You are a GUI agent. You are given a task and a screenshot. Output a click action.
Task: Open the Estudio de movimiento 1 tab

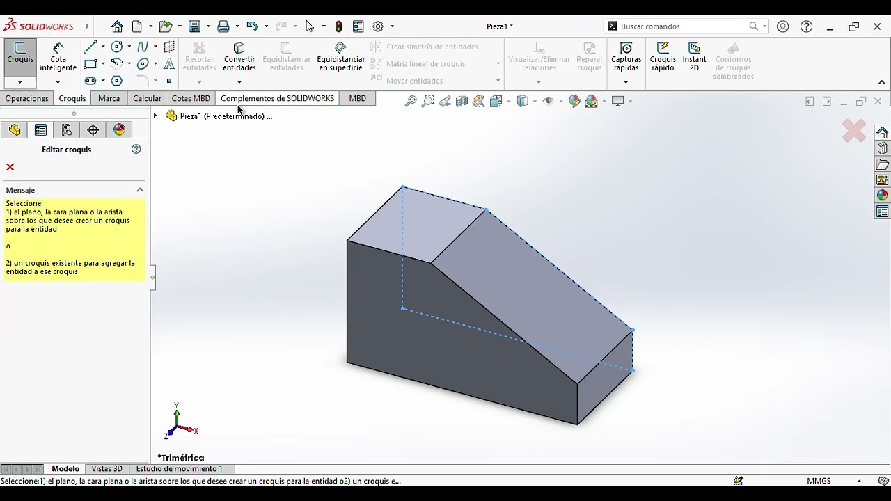[x=180, y=469]
